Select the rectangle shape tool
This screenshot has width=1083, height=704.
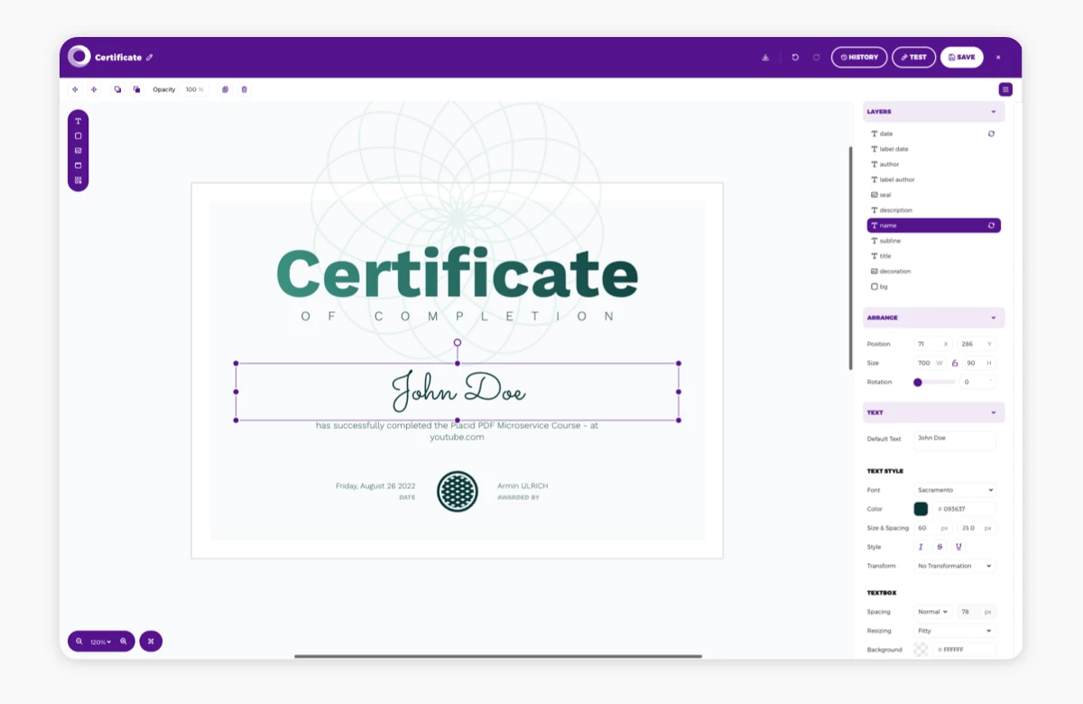click(x=79, y=135)
